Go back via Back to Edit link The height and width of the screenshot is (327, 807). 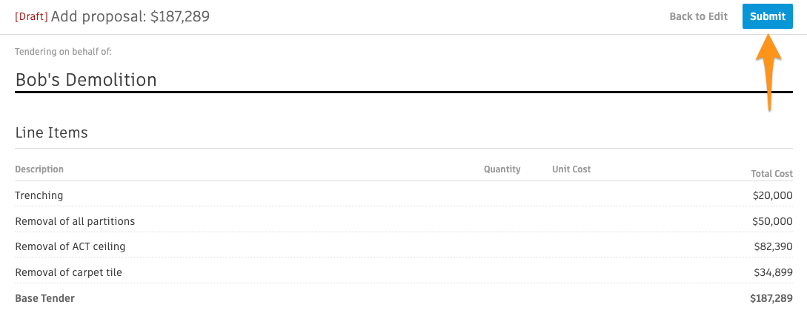coord(698,16)
